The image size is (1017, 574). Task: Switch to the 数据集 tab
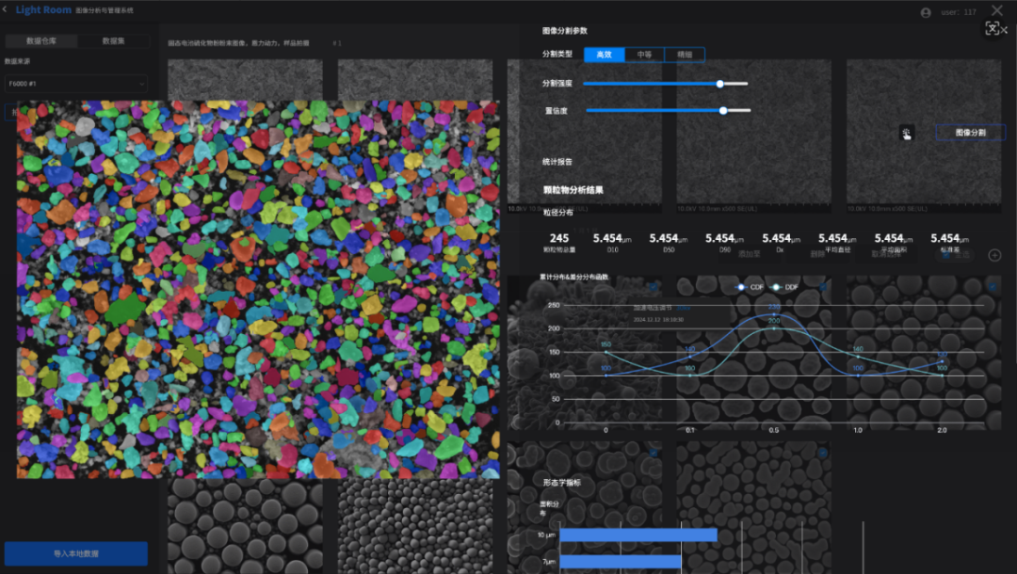click(113, 41)
